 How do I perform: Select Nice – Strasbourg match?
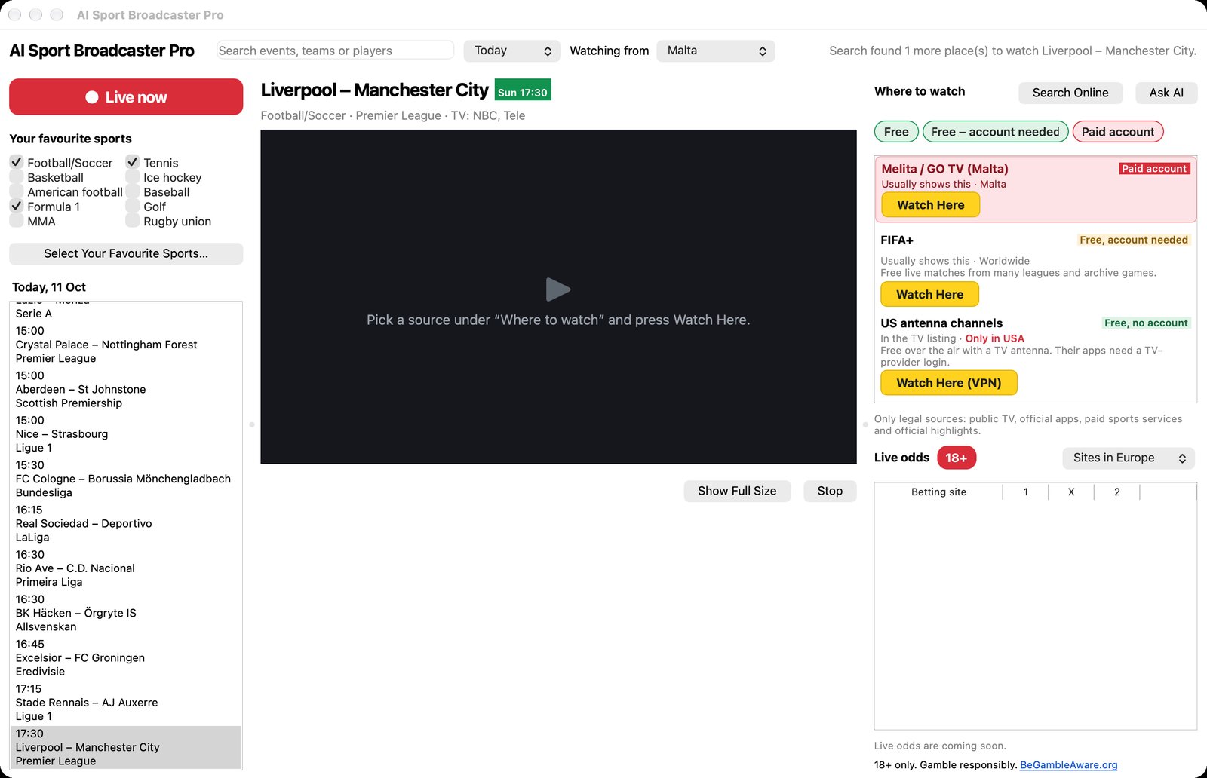126,434
